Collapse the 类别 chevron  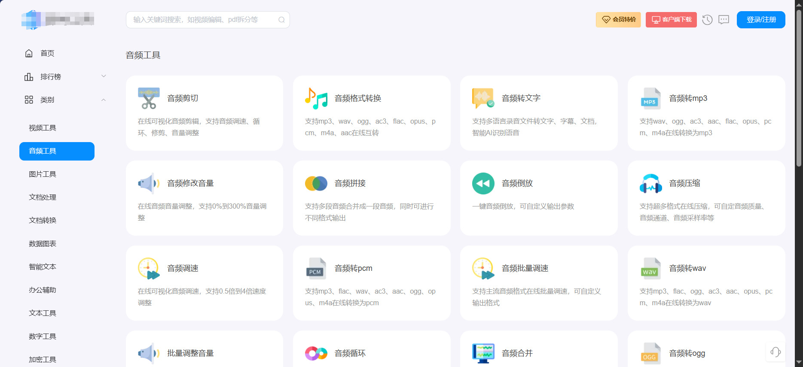[104, 100]
